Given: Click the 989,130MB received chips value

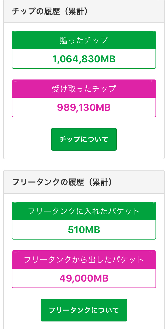Looking at the screenshot, I should (x=84, y=107).
